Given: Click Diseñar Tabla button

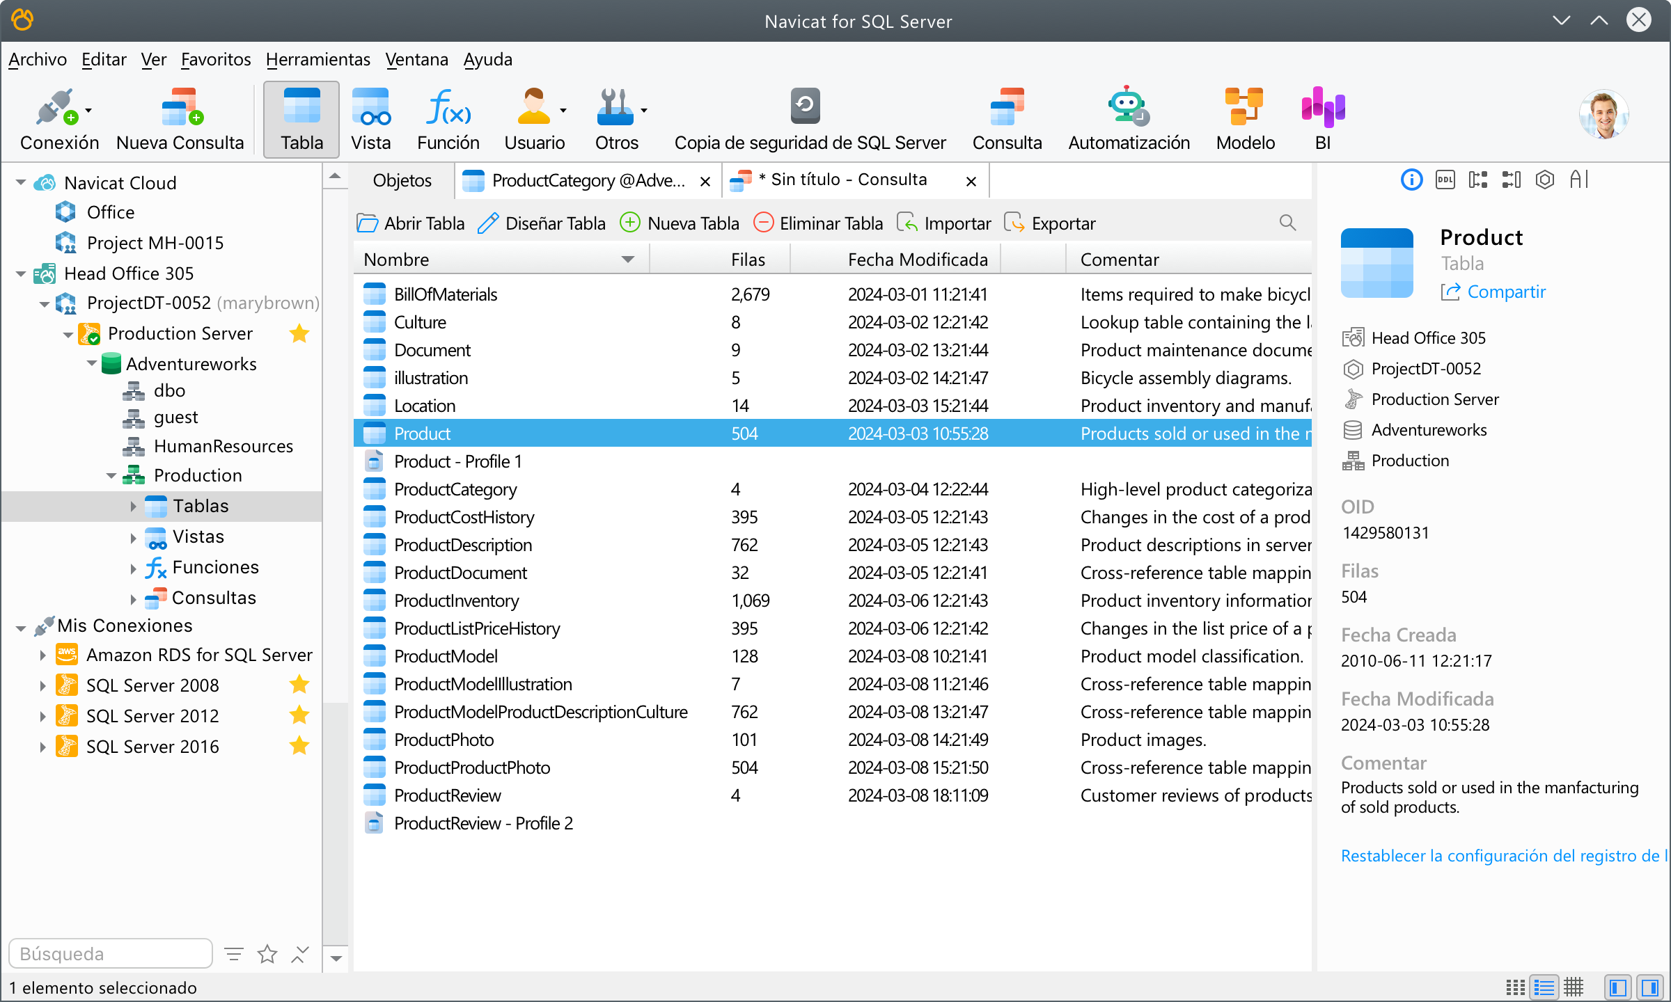Looking at the screenshot, I should pyautogui.click(x=542, y=223).
